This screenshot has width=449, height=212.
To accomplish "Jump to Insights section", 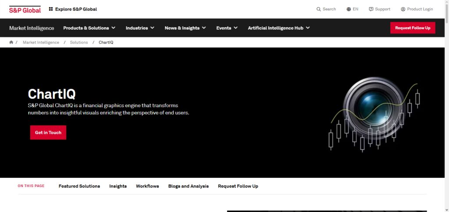I will 118,186.
